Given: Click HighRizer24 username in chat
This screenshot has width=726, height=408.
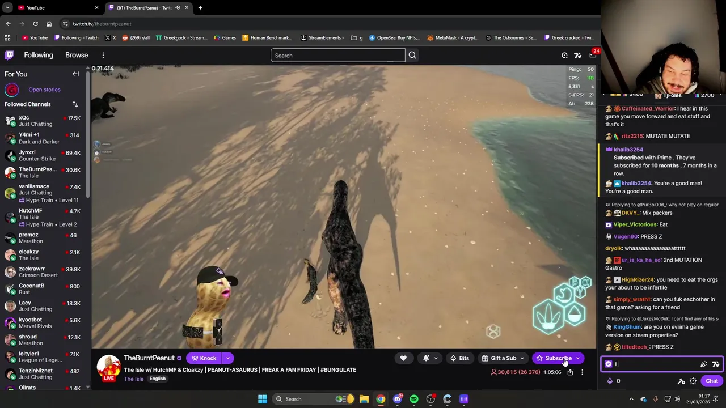Looking at the screenshot, I should tap(638, 279).
